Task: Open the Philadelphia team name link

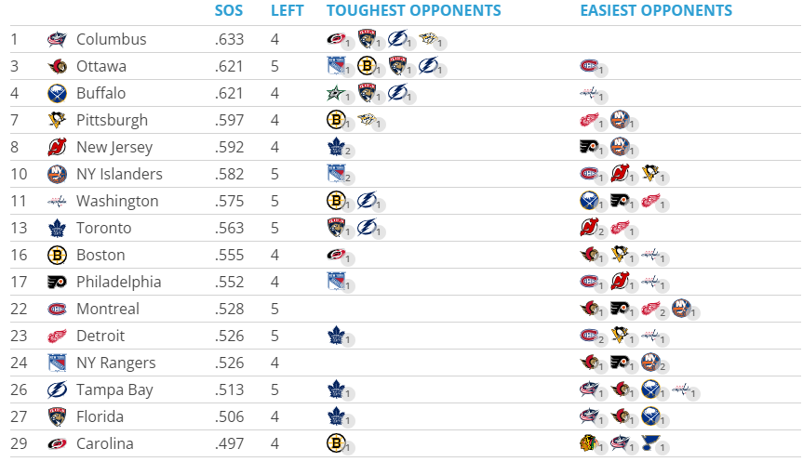Action: pyautogui.click(x=119, y=282)
